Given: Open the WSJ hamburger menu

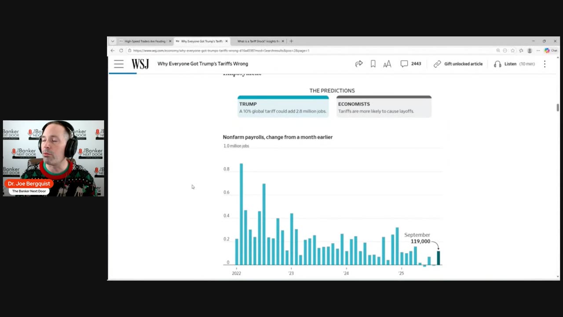Looking at the screenshot, I should [119, 64].
